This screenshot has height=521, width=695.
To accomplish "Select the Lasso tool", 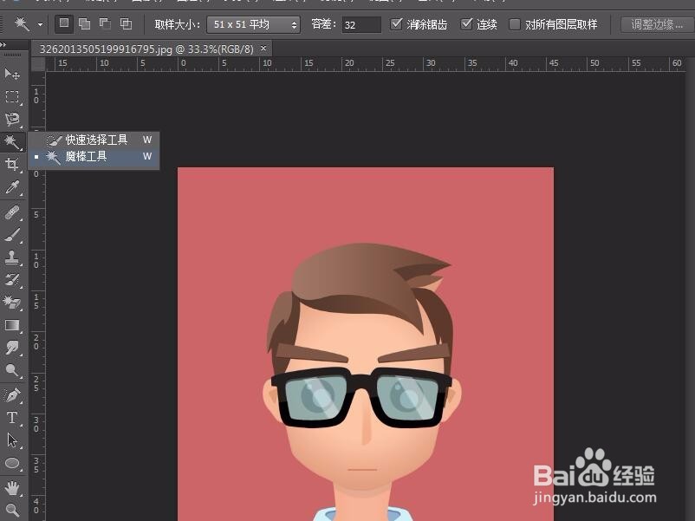I will 12,120.
